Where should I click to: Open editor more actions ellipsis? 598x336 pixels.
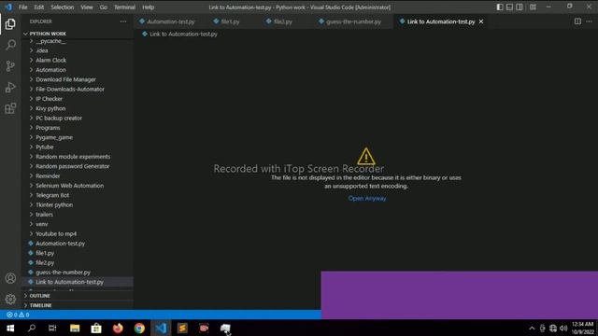pyautogui.click(x=590, y=21)
